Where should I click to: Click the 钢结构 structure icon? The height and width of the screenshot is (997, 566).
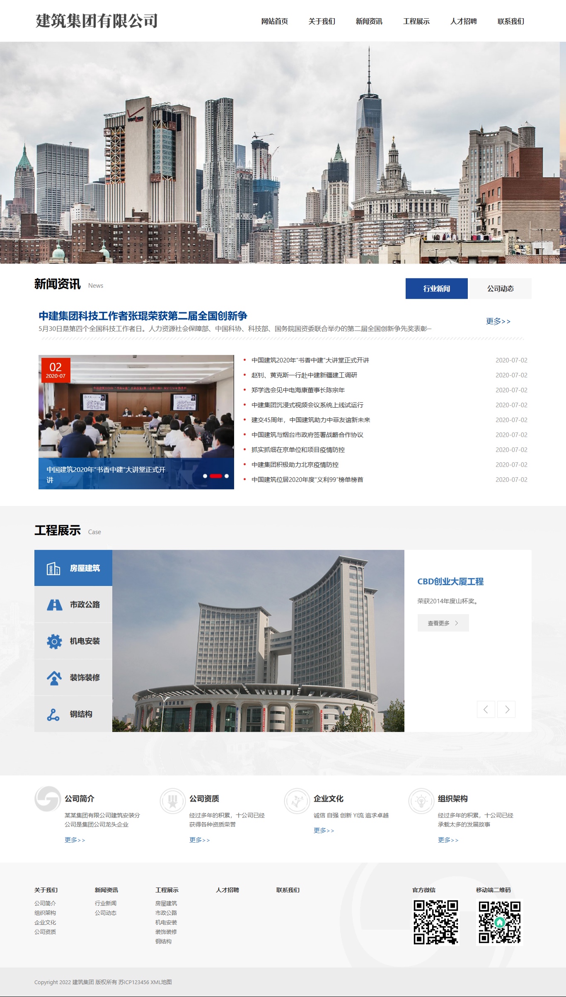(53, 714)
